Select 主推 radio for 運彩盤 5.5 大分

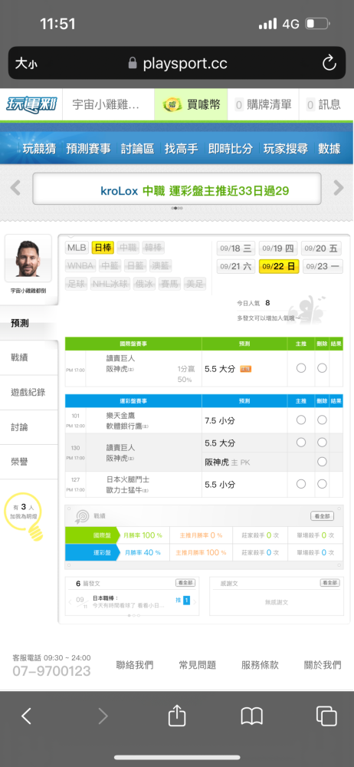click(301, 443)
